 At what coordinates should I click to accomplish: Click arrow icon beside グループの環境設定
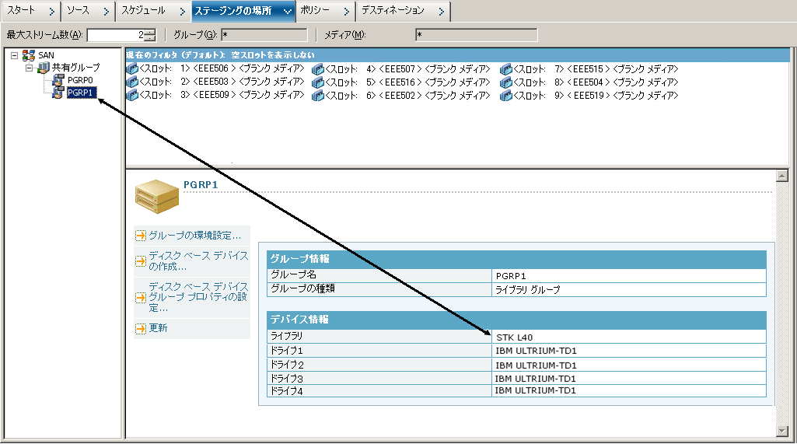click(141, 235)
